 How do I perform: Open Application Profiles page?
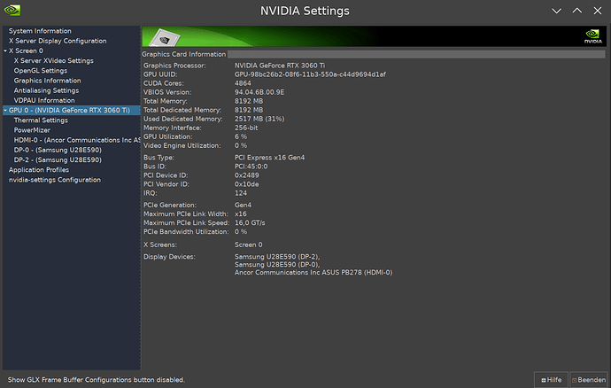[x=39, y=170]
